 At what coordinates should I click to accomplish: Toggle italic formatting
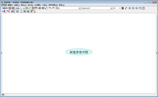coord(126,8)
